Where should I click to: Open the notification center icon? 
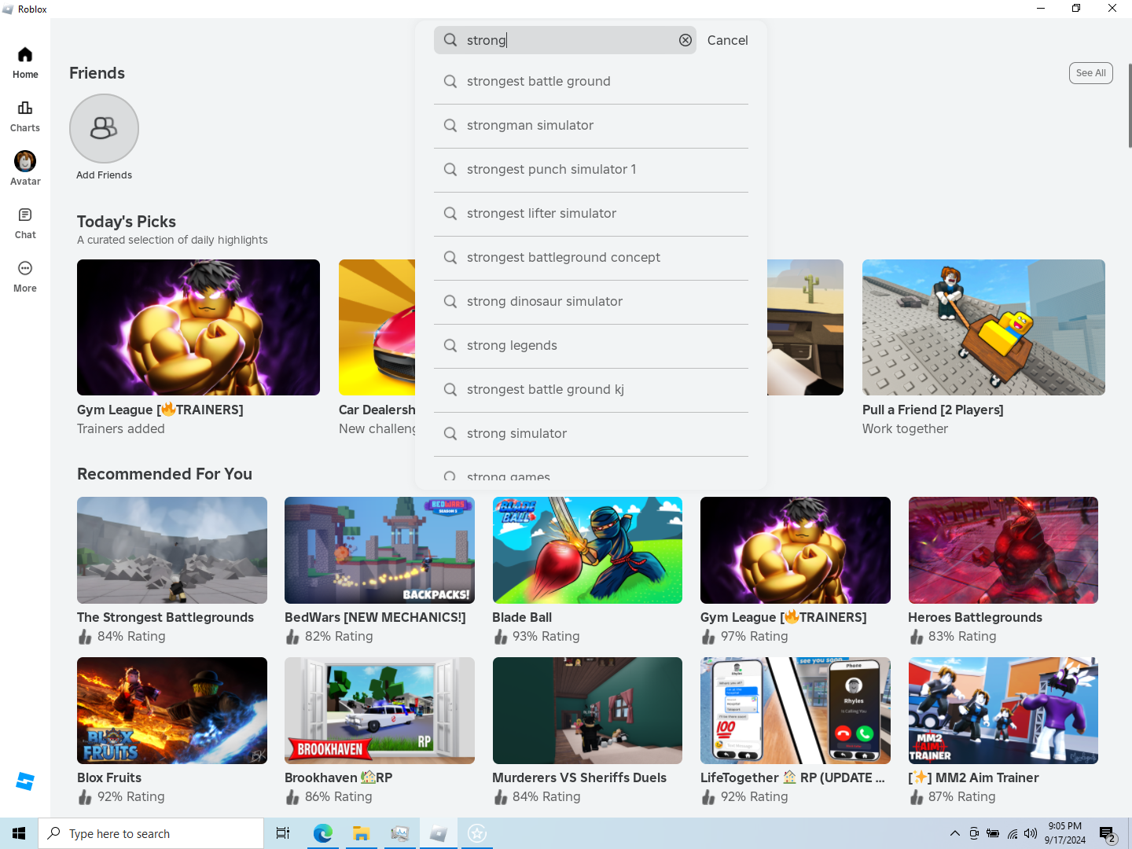1108,834
